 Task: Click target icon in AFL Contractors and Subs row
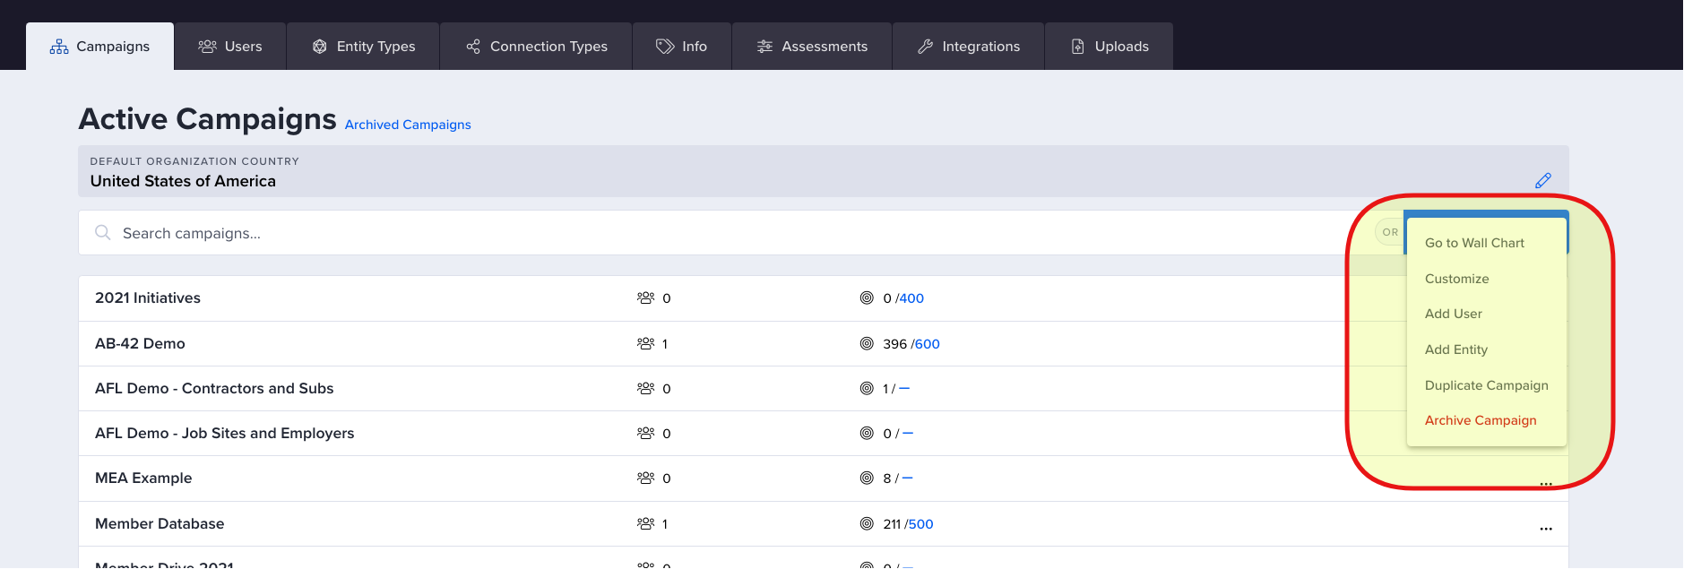pos(867,388)
